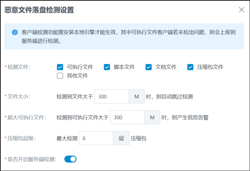250x171 pixels.
Task: Click the 文件大小 input showing 300
Action: [x=112, y=96]
